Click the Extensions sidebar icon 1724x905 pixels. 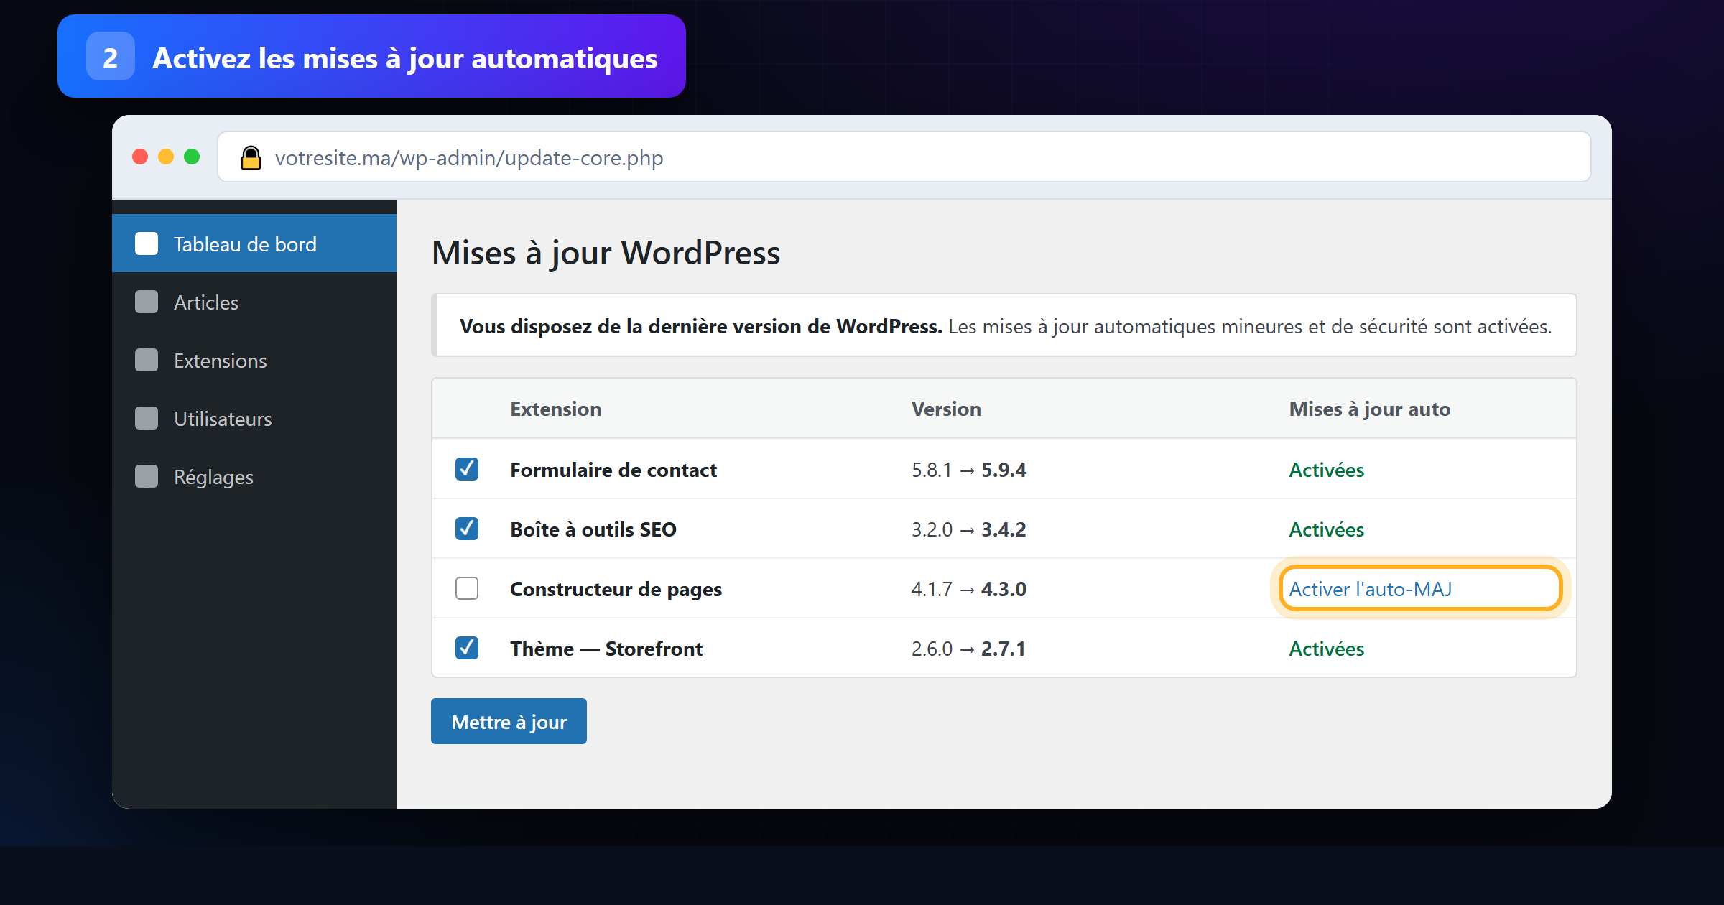click(x=147, y=360)
